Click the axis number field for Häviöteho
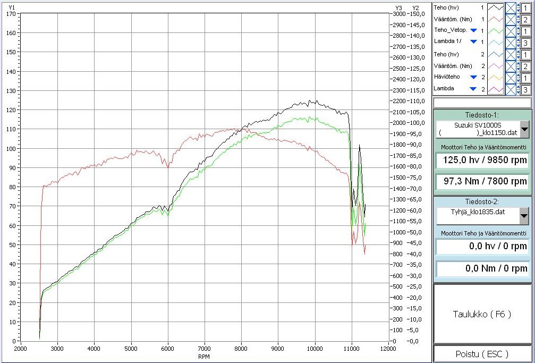Image resolution: width=535 pixels, height=363 pixels. (x=526, y=78)
